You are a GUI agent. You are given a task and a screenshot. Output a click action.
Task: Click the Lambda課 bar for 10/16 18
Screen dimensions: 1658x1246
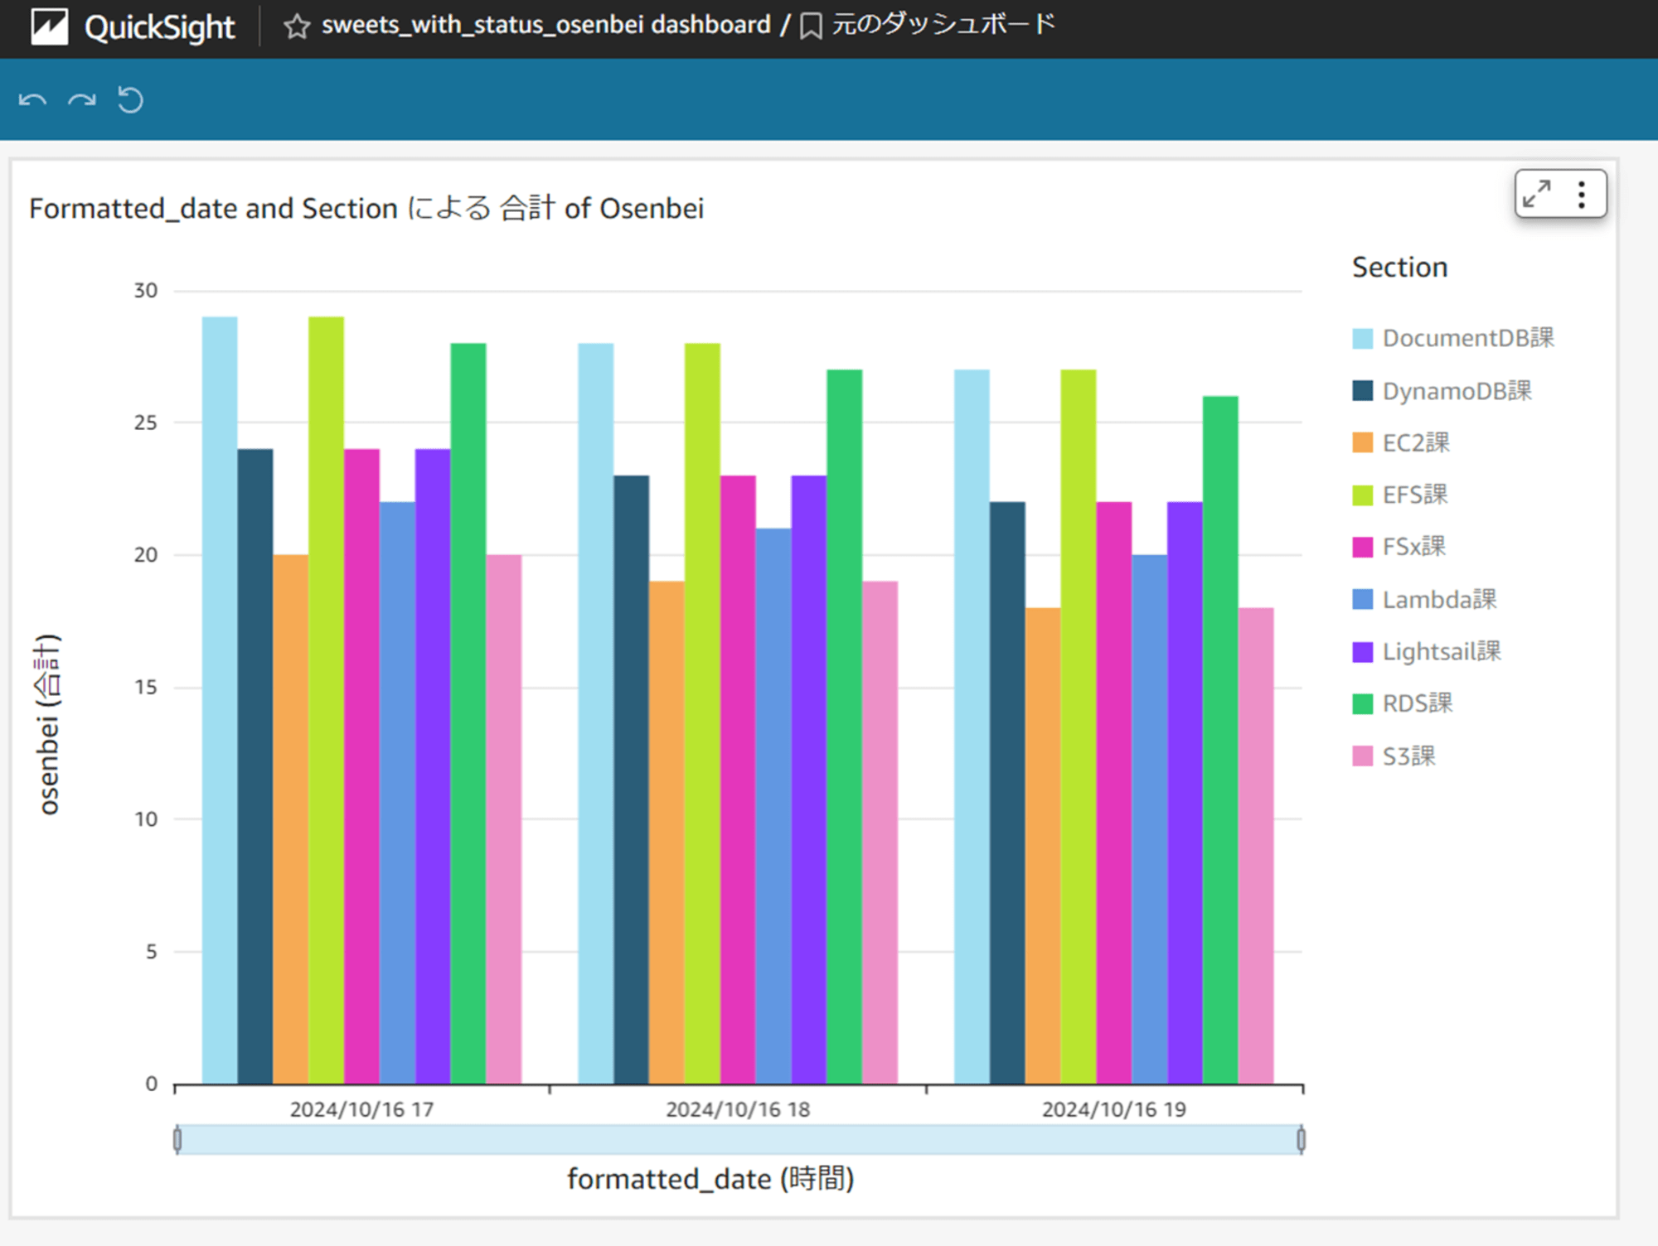[x=773, y=806]
